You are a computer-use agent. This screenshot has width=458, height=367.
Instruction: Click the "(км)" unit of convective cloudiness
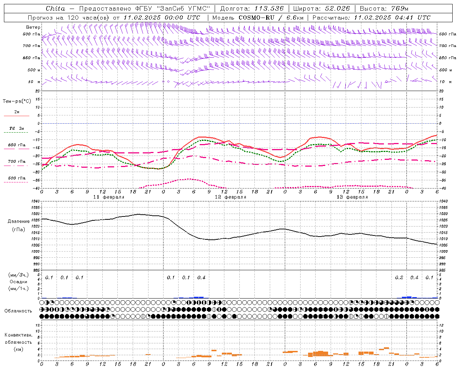[18, 349]
